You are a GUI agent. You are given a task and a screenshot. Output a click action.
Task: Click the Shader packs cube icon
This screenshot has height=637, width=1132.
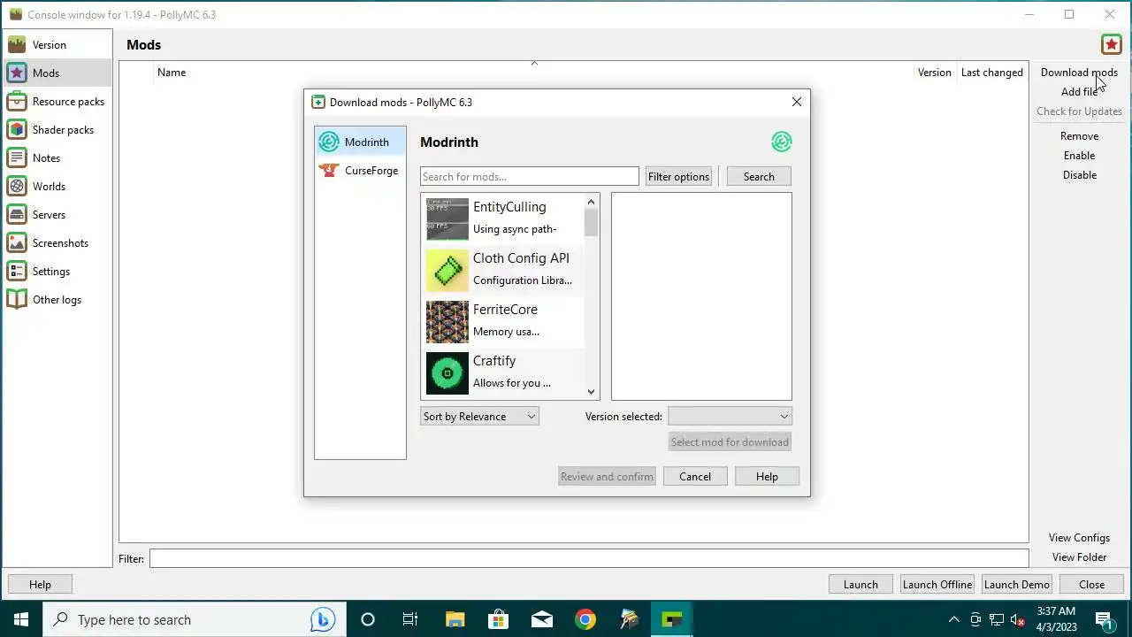pyautogui.click(x=17, y=130)
